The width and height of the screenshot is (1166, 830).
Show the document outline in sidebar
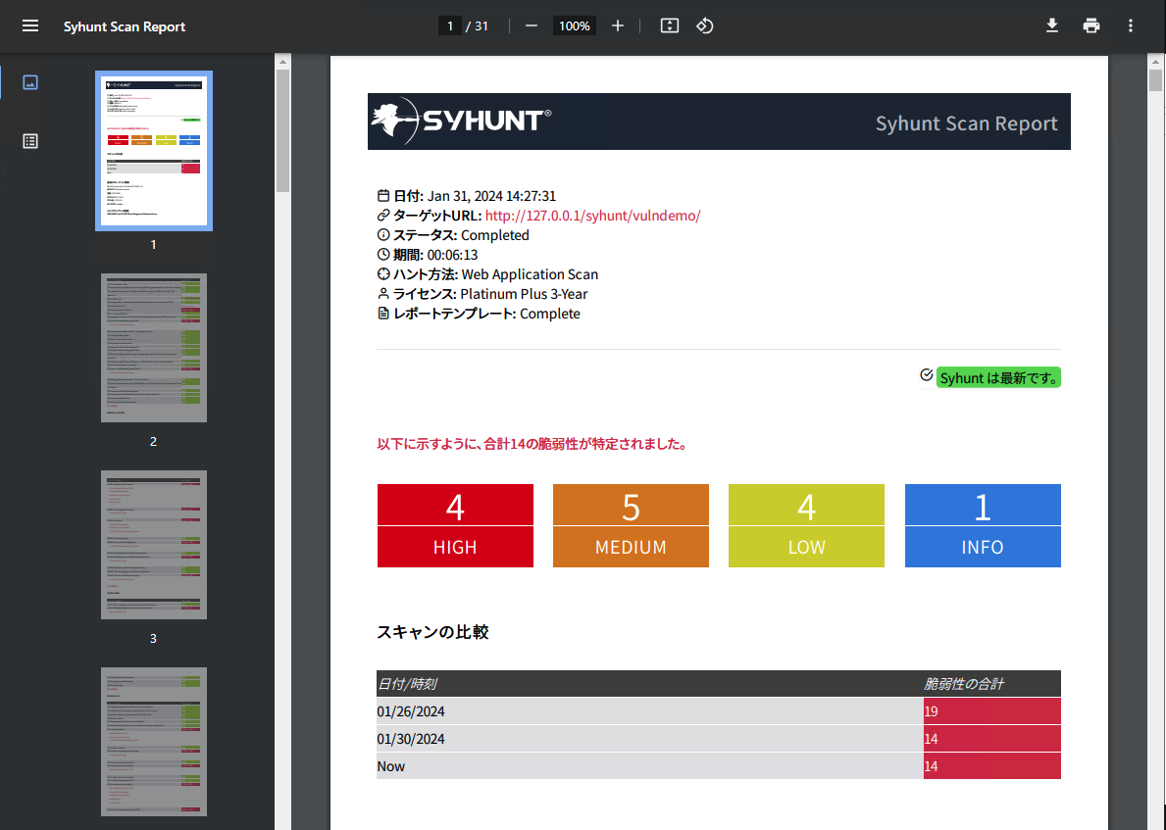pyautogui.click(x=30, y=141)
